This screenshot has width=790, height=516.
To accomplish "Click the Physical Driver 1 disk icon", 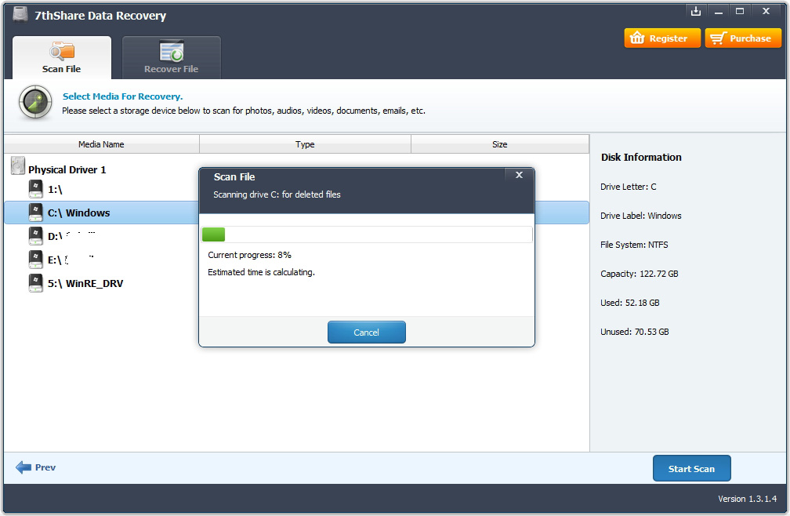I will (x=18, y=165).
